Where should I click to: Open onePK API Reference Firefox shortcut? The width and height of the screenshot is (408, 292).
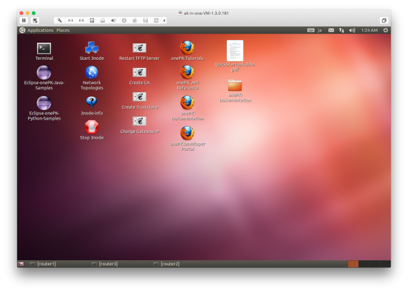[x=187, y=72]
